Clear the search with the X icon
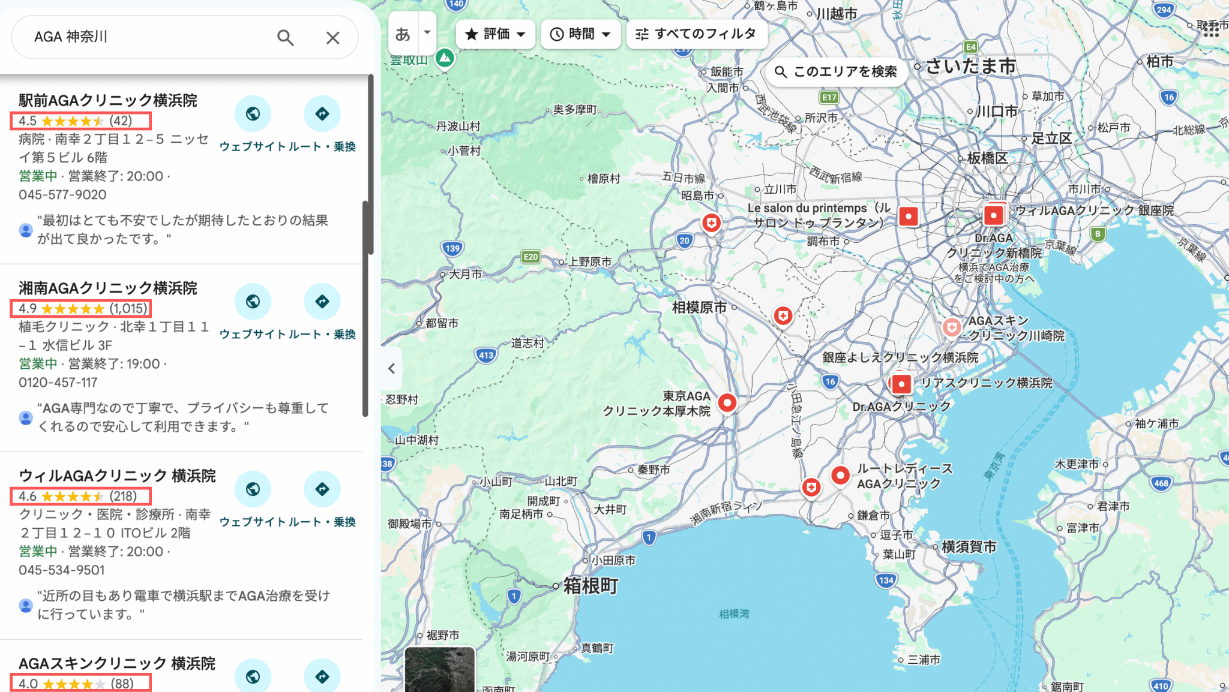Image resolution: width=1229 pixels, height=692 pixels. coord(332,38)
